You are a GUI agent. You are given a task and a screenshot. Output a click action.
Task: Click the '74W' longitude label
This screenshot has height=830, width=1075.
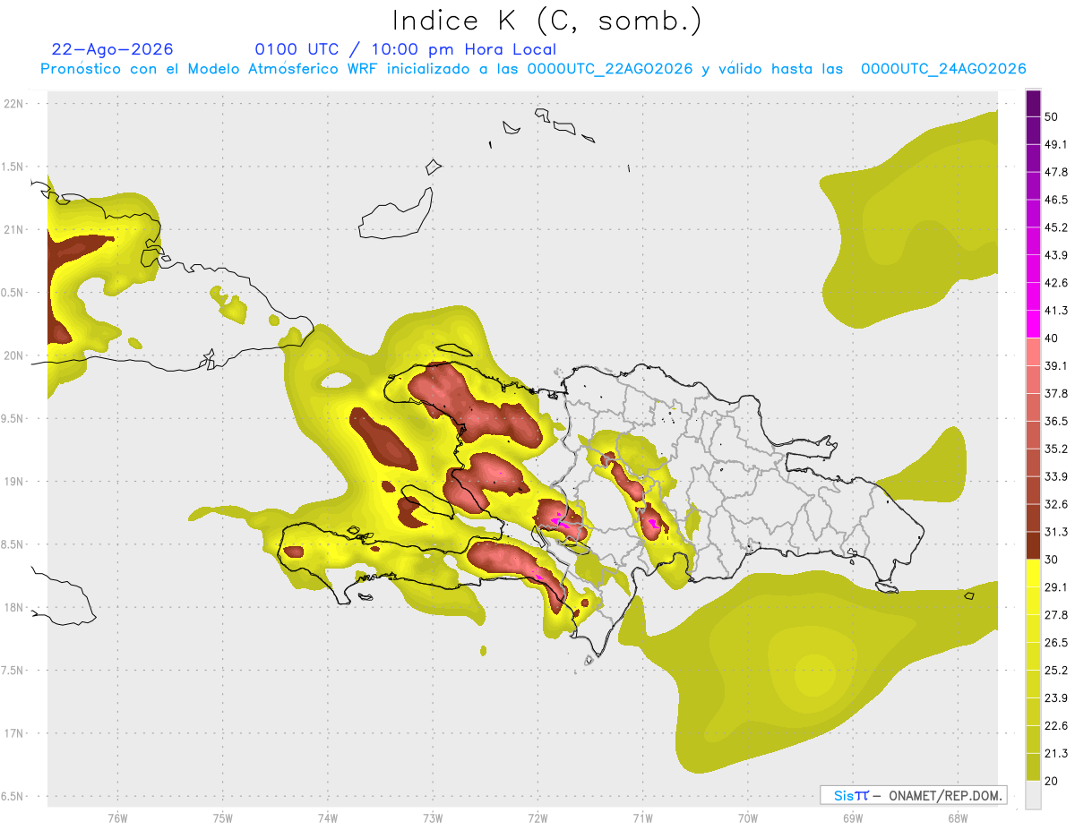(327, 818)
